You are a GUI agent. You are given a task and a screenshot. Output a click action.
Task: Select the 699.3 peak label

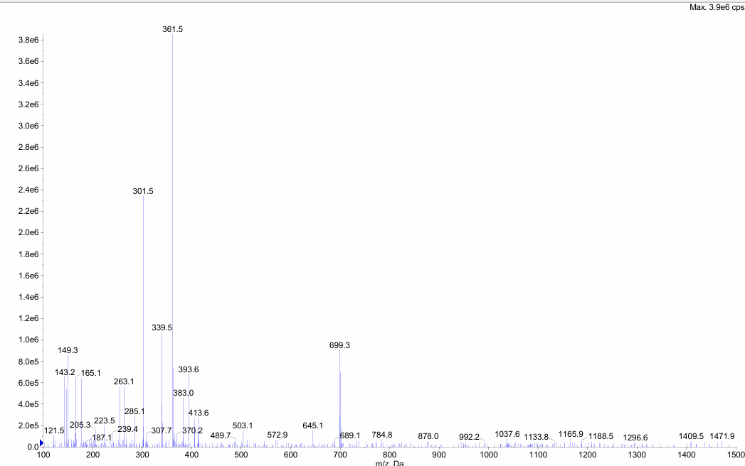point(339,345)
